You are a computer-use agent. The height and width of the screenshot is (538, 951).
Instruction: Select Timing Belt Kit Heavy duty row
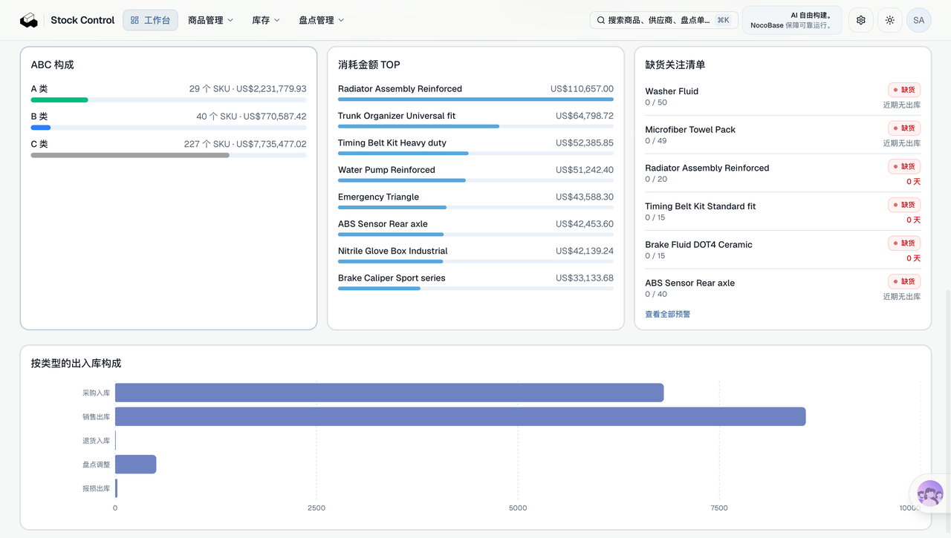coord(475,145)
